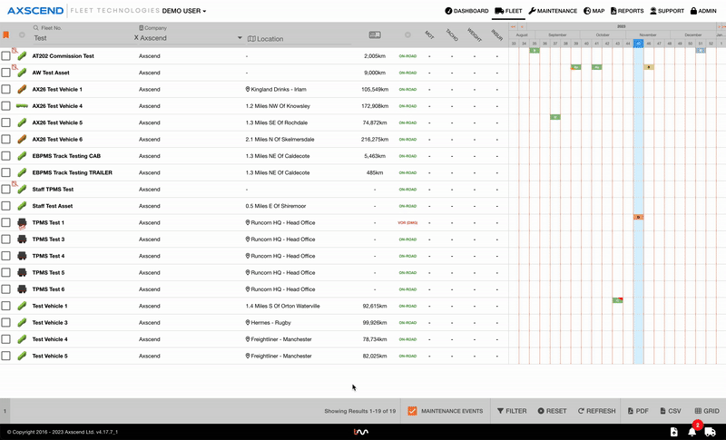The height and width of the screenshot is (440, 726).
Task: Click the truck icon in bottom bar
Action: coord(711,431)
